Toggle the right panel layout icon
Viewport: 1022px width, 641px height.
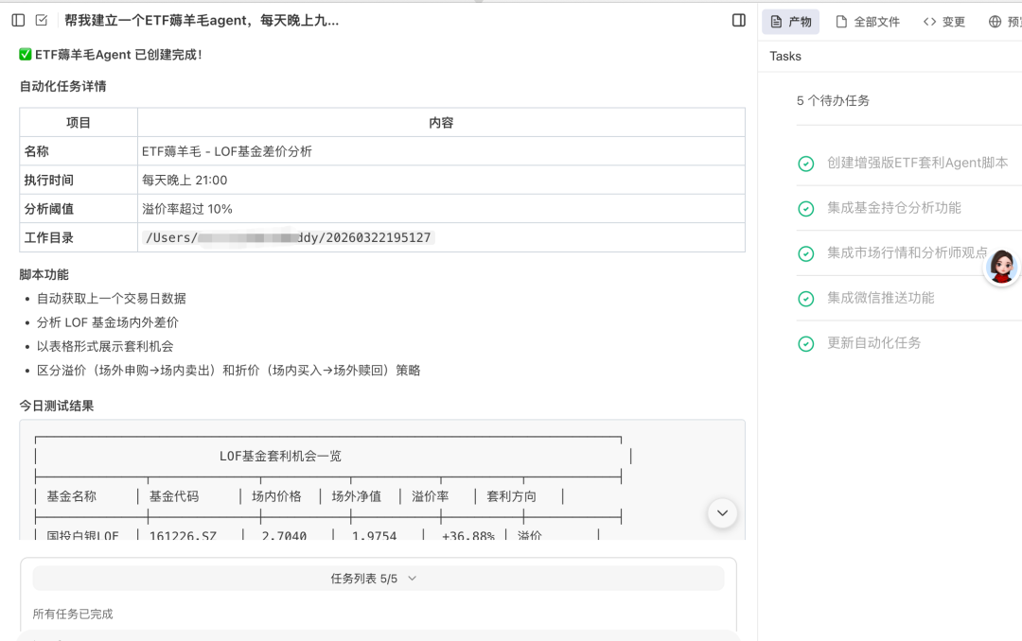(739, 21)
